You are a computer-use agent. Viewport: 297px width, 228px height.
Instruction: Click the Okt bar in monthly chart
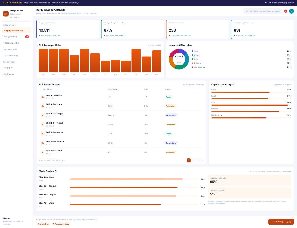[x=136, y=61]
